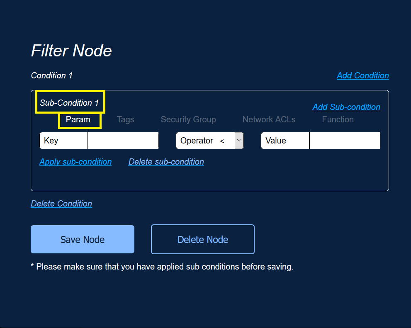Open the Add Sub-condition link
This screenshot has width=411, height=328.
tap(346, 107)
